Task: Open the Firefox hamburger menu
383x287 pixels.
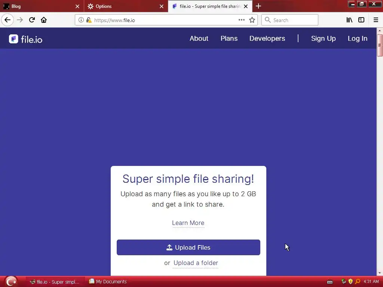Action: pyautogui.click(x=376, y=20)
